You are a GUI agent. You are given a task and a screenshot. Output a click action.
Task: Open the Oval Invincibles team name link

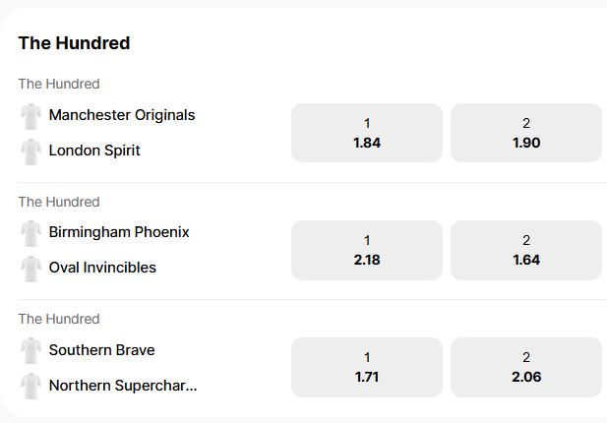102,268
